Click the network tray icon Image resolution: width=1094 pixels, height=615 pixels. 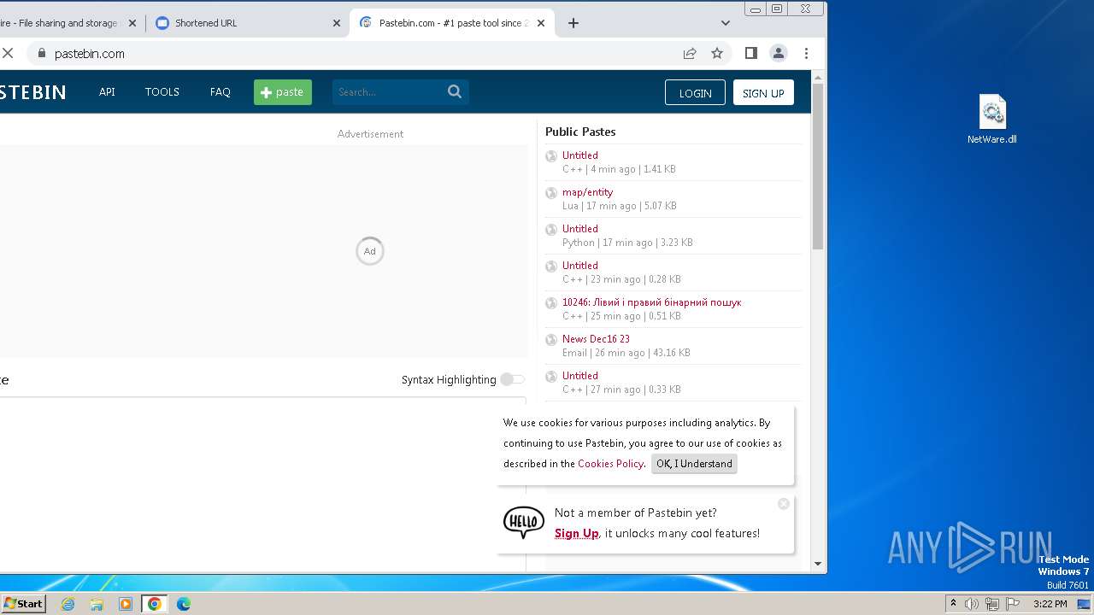pos(992,604)
